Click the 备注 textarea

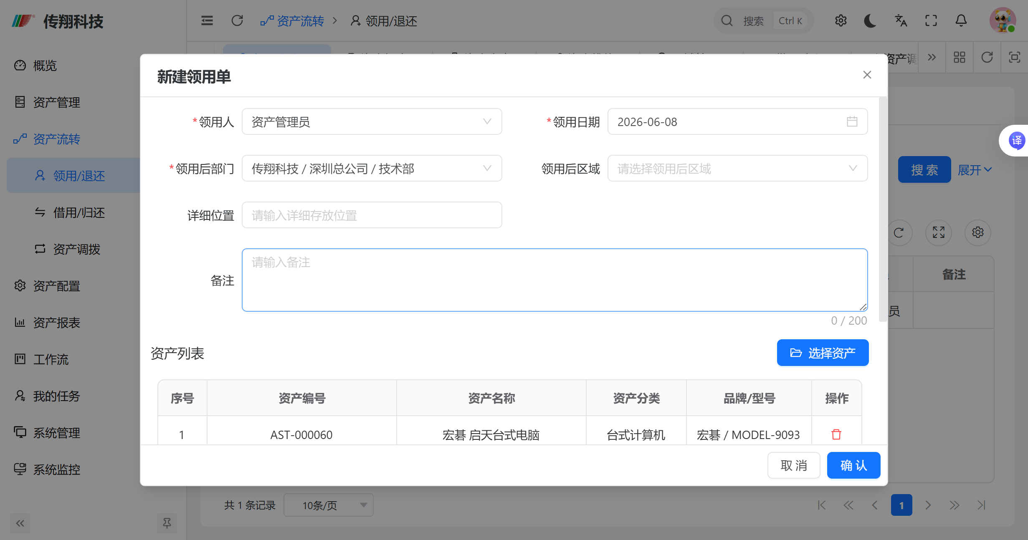(x=555, y=280)
